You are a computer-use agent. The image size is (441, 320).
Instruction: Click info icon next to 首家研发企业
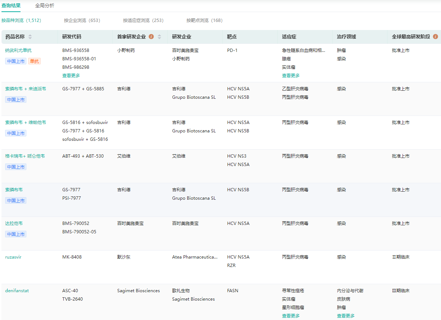pyautogui.click(x=151, y=37)
